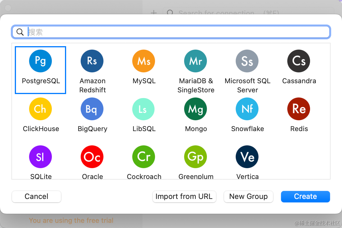Focus the database type search field
Viewport: 342px width, 228px height.
171,32
